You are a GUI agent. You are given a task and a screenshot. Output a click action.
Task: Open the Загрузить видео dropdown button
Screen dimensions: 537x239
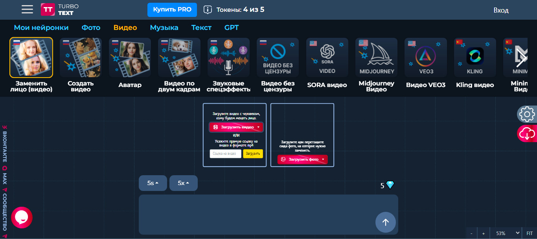[236, 127]
